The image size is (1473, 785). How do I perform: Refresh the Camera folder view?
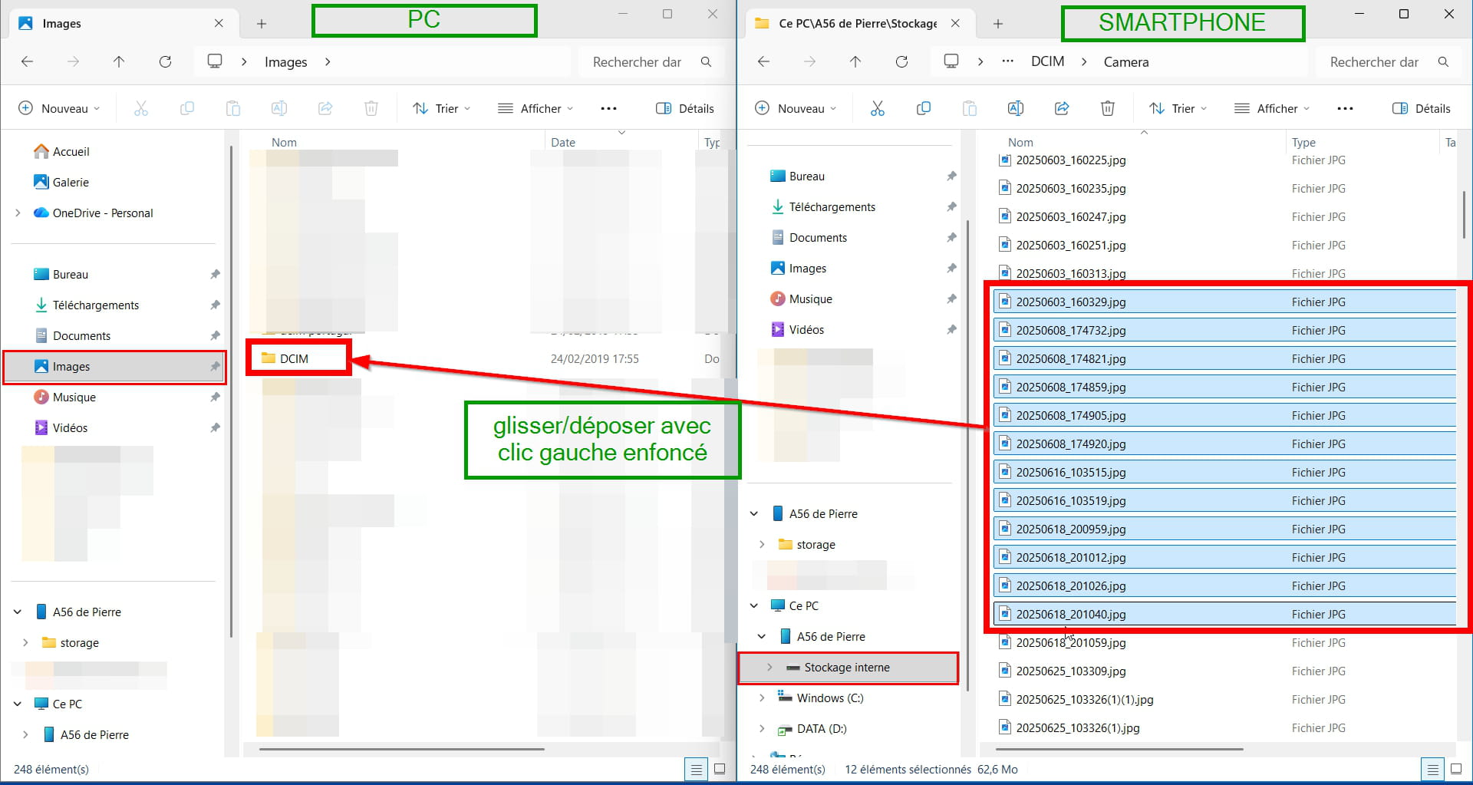tap(901, 61)
